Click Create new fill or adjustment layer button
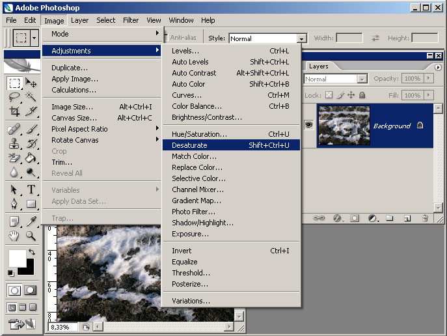The height and width of the screenshot is (336, 447). (372, 219)
